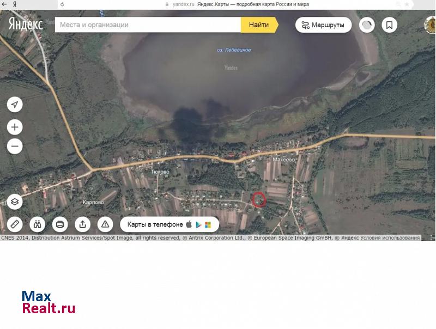The width and height of the screenshot is (436, 329).
Task: Report a map error with warning triangle
Action: 105,224
